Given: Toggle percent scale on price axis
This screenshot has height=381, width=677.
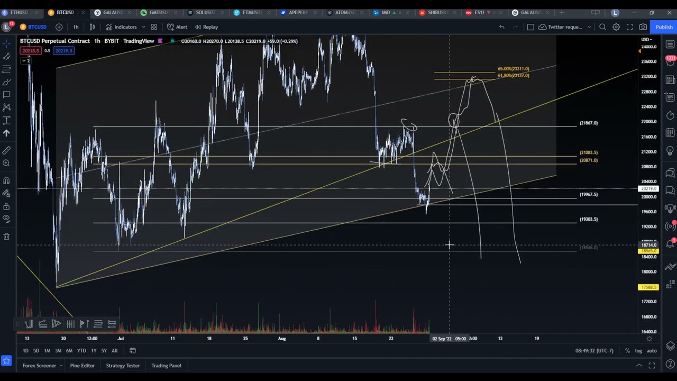Looking at the screenshot, I should point(627,351).
